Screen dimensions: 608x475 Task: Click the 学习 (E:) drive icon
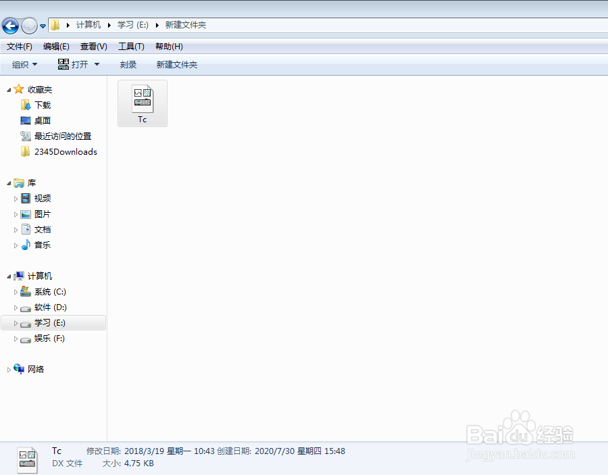pyautogui.click(x=26, y=324)
